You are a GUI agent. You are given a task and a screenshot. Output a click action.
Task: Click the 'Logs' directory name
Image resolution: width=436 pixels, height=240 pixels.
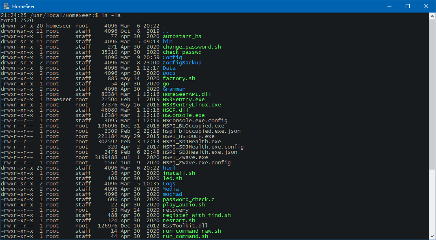pos(169,184)
